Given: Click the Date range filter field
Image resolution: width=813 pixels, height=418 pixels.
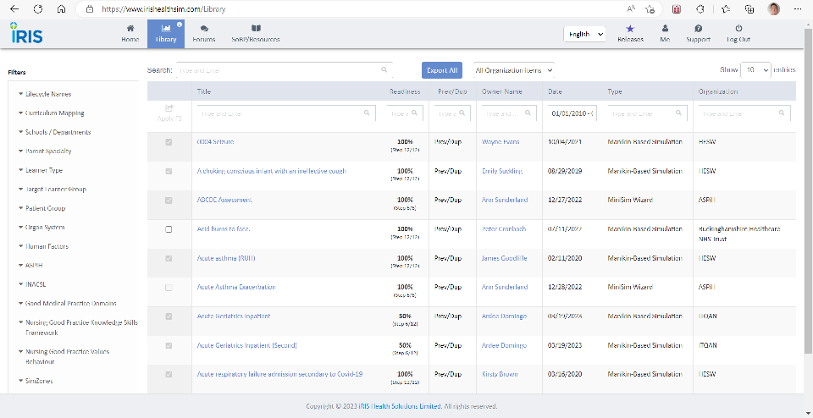Looking at the screenshot, I should coord(572,113).
